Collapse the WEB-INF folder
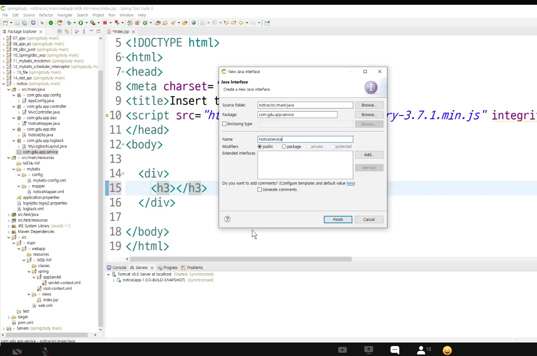 (24, 260)
